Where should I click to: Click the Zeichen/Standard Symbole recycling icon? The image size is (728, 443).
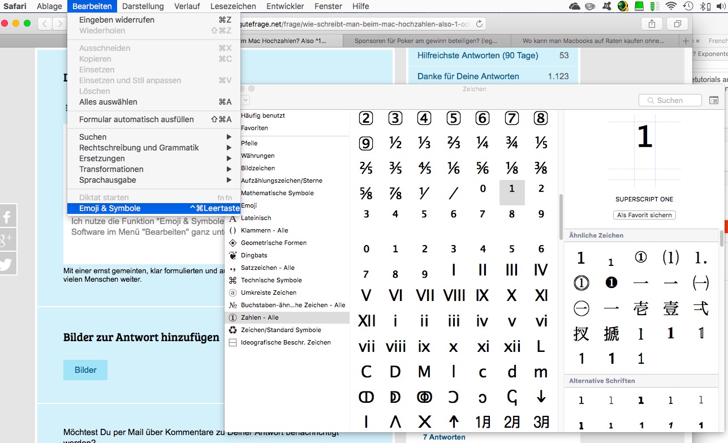coord(232,330)
